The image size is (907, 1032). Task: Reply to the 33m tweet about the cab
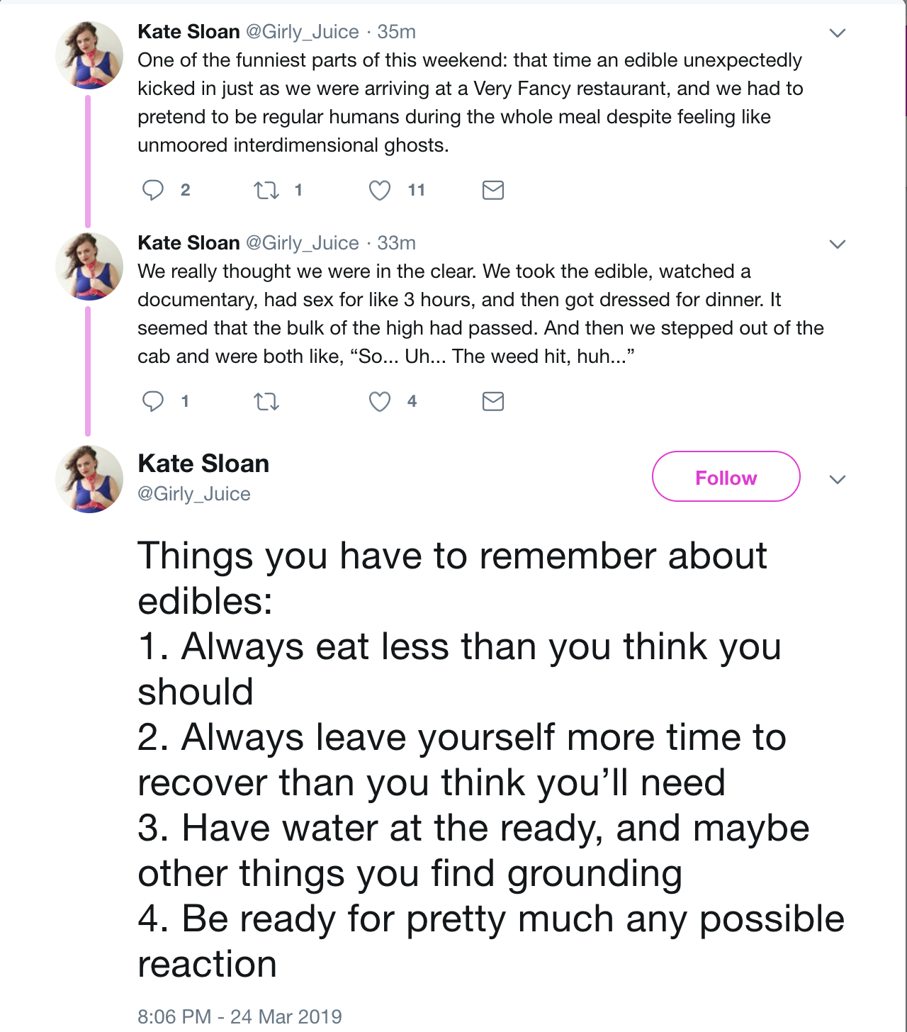click(x=153, y=401)
